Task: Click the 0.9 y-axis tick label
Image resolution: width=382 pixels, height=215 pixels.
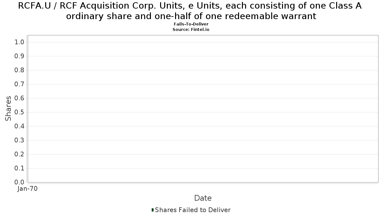Action: point(20,56)
